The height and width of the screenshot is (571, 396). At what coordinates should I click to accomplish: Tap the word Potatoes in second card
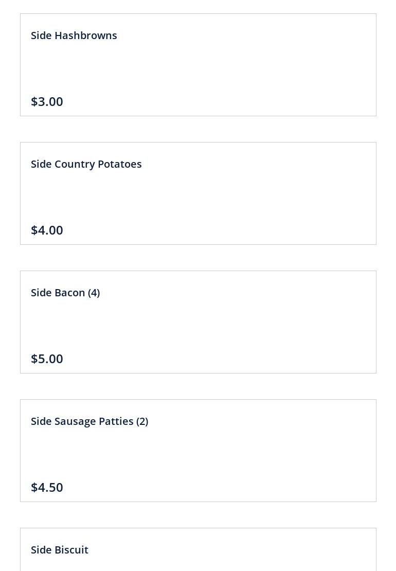tap(120, 164)
